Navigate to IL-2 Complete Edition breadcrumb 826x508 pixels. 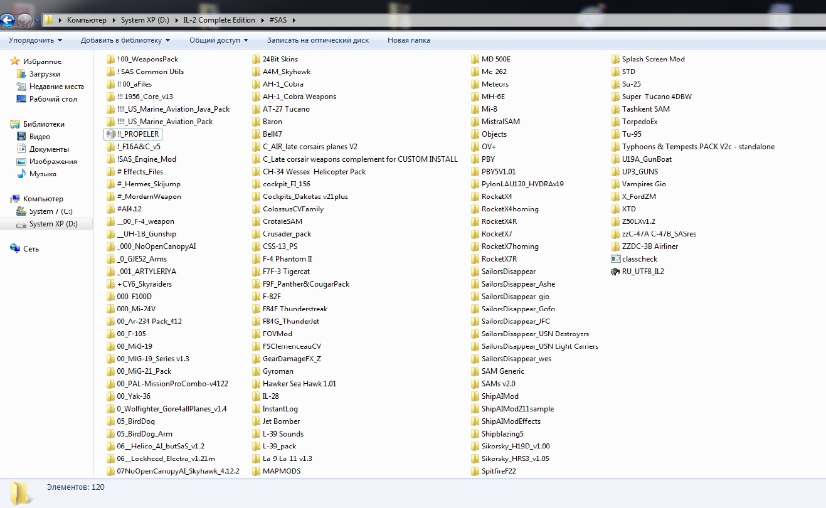(220, 20)
